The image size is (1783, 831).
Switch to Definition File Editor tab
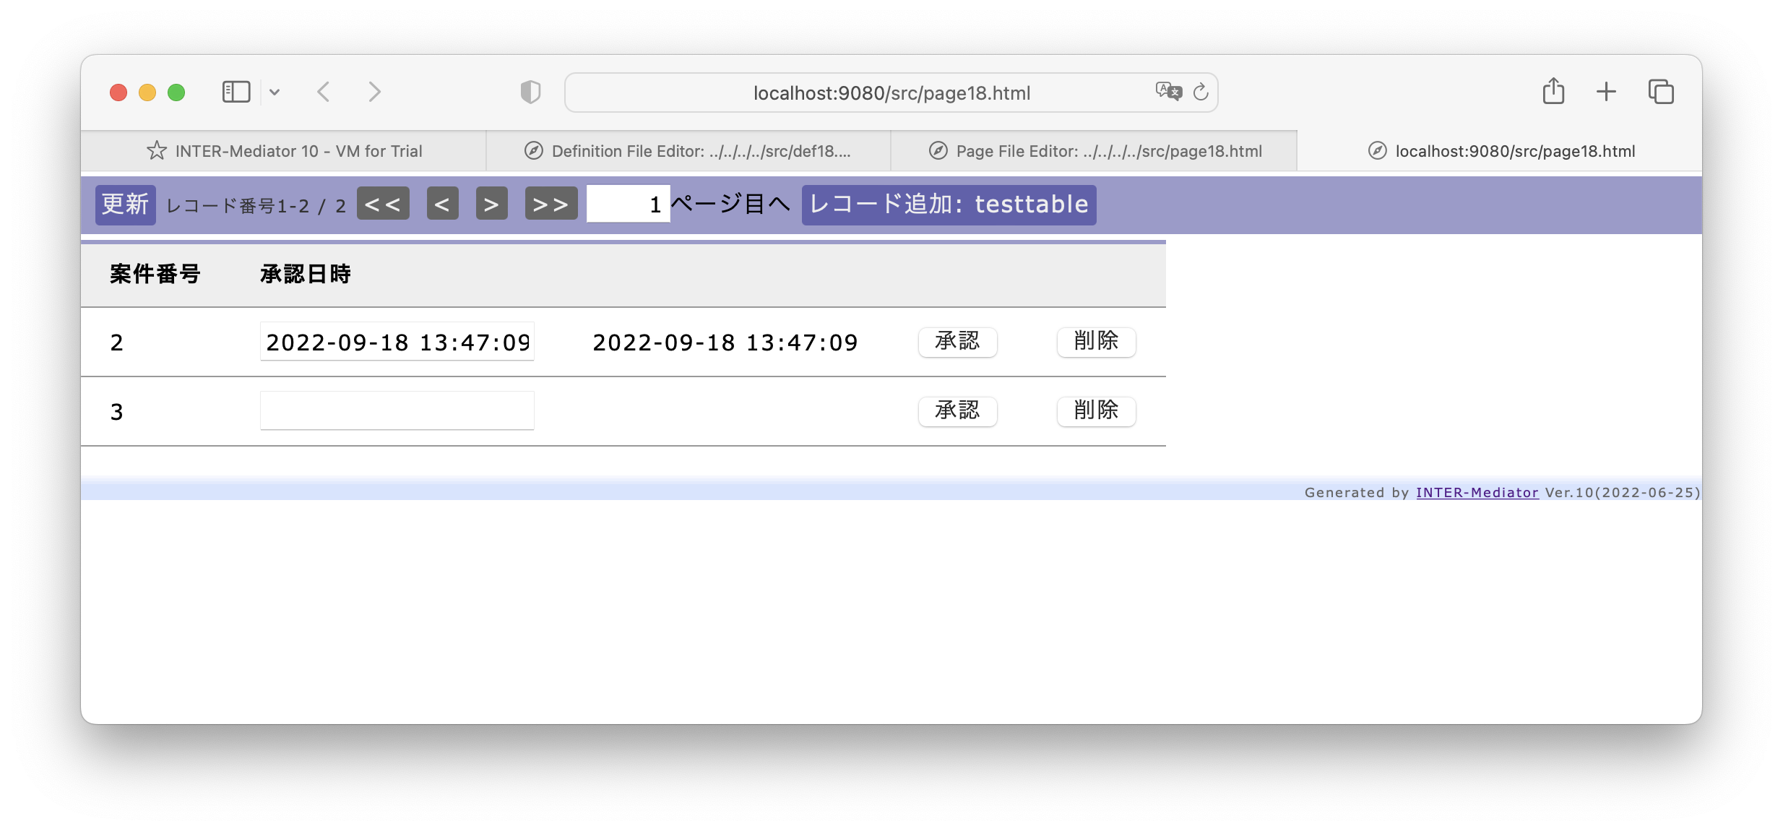pos(688,151)
